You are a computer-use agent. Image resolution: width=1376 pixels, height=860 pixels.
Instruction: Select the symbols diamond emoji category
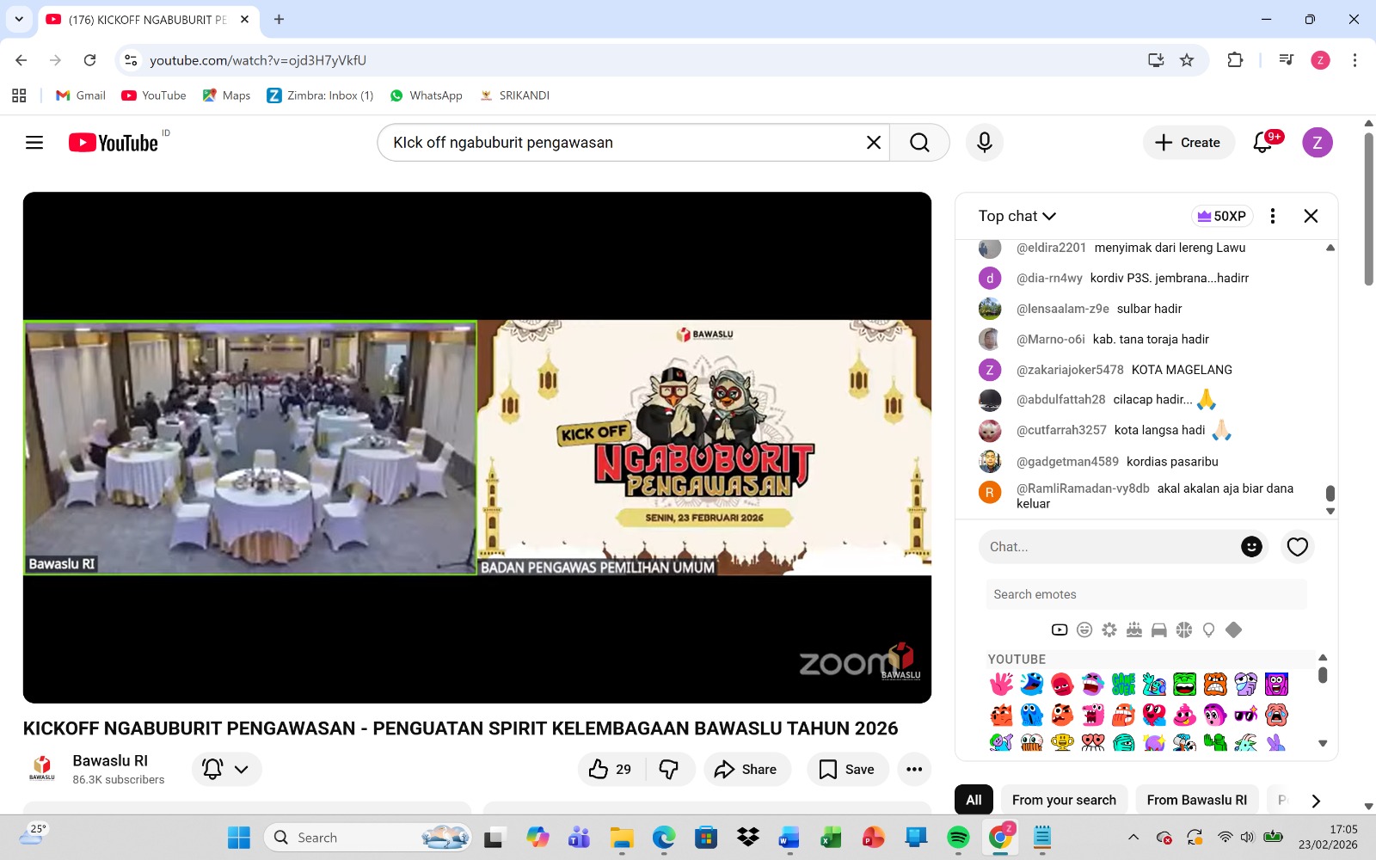click(1233, 630)
